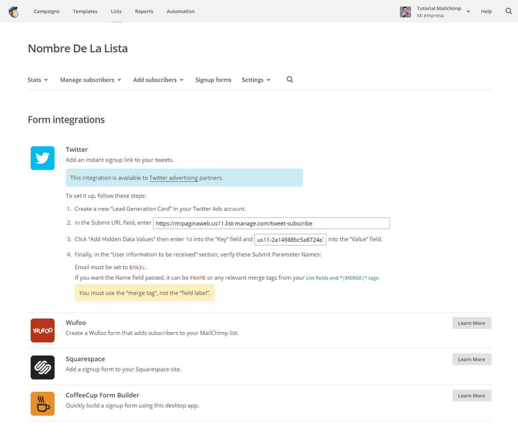Click the Nombre De La Lista heading
Screen dimensions: 518x446
[78, 48]
